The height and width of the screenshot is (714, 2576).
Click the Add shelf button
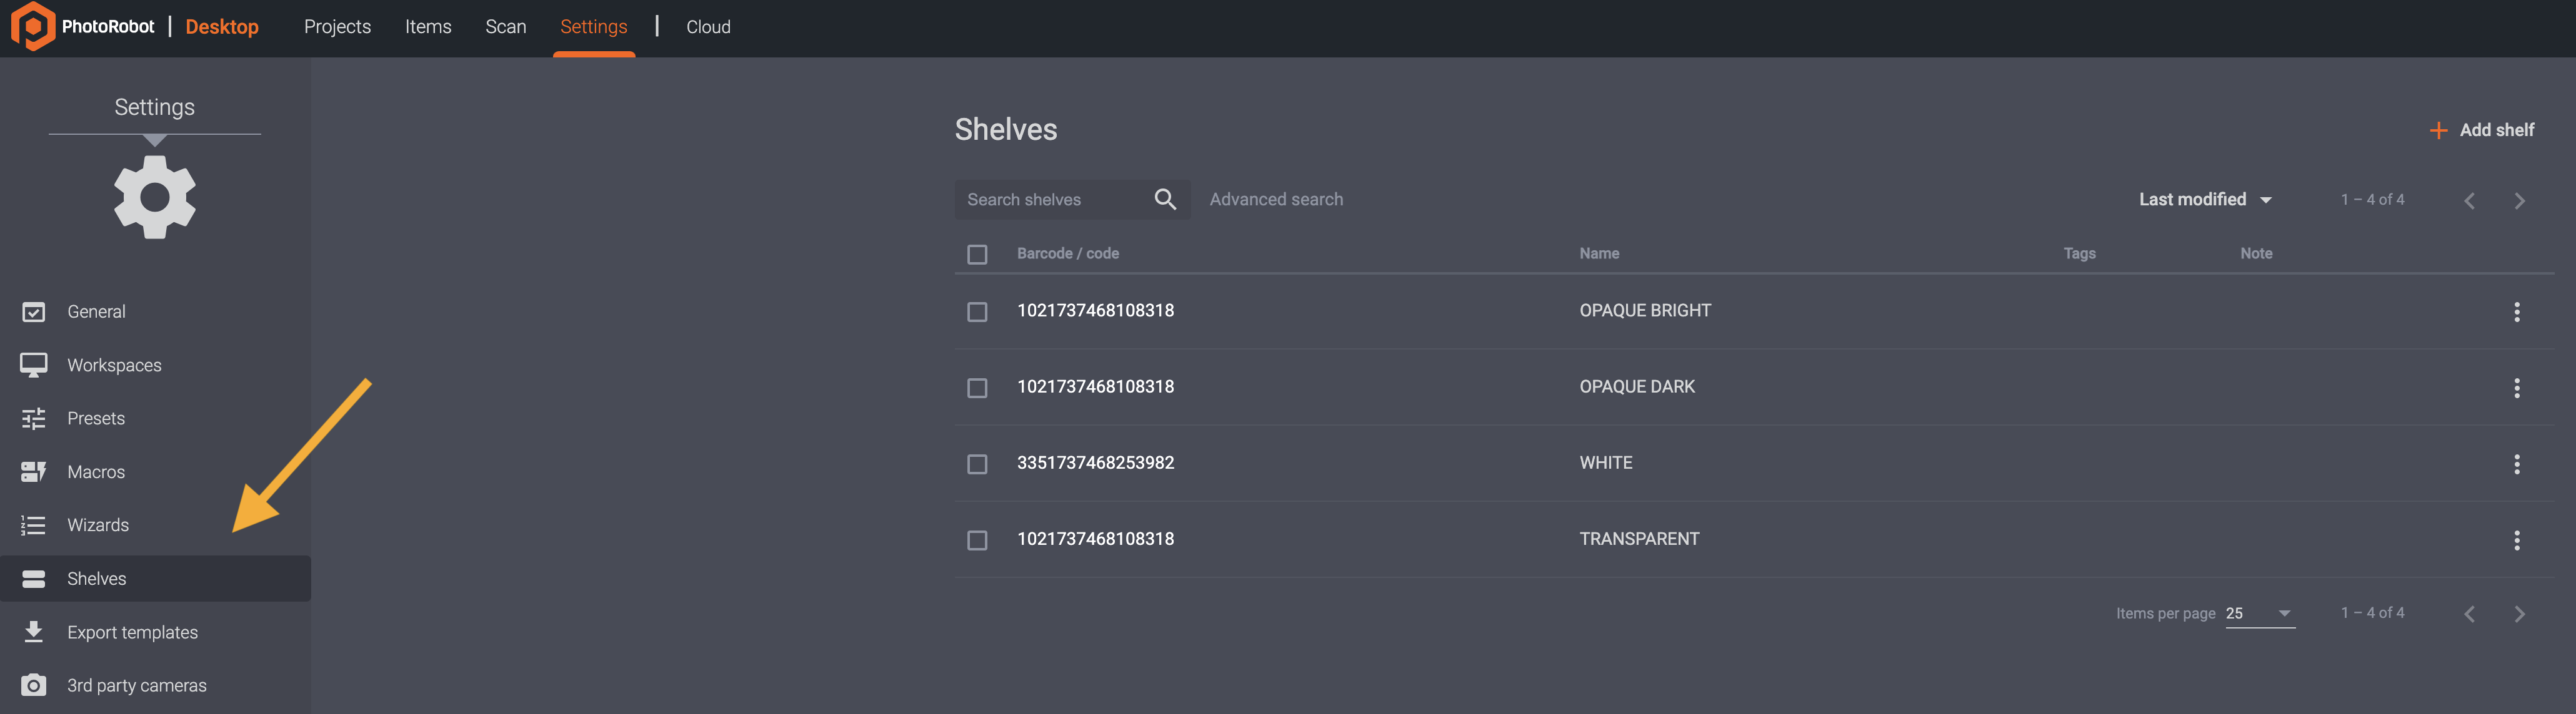(2482, 131)
